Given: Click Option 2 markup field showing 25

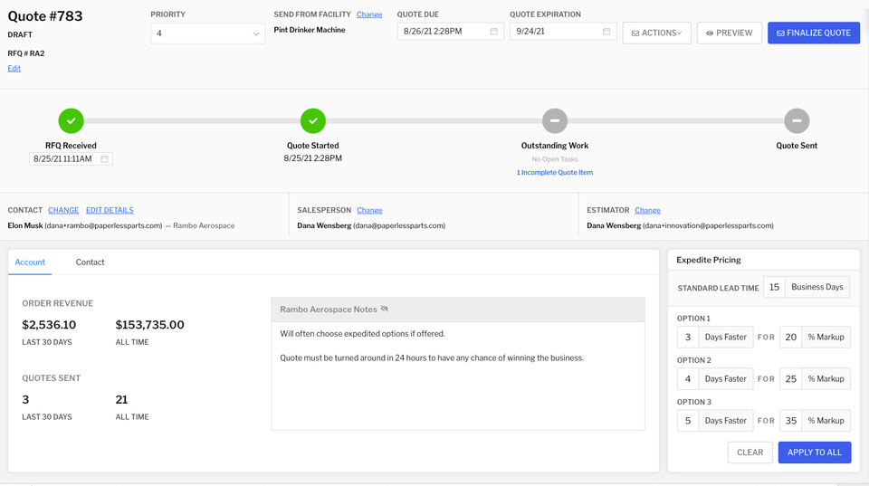Looking at the screenshot, I should point(791,379).
